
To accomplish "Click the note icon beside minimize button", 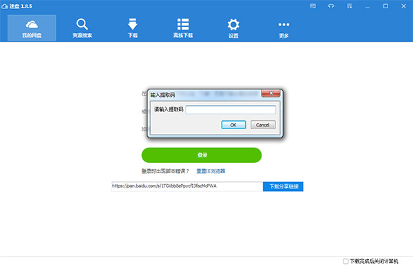I will [x=350, y=6].
